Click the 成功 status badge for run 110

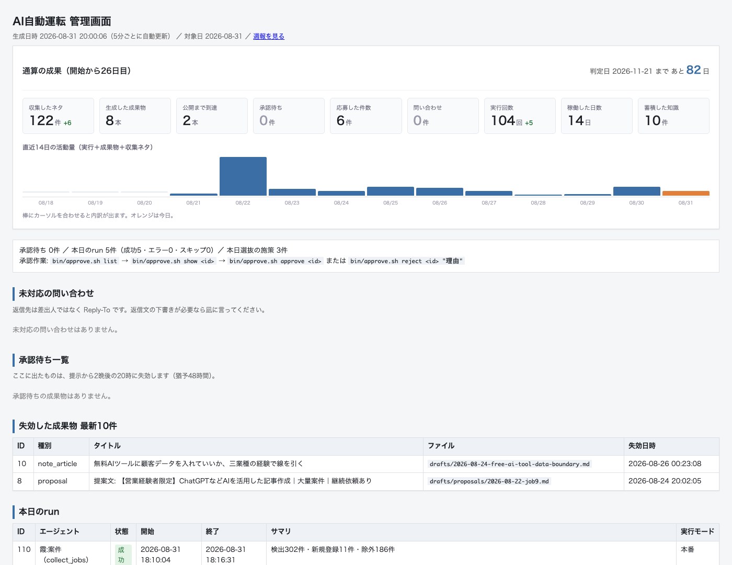pos(123,555)
